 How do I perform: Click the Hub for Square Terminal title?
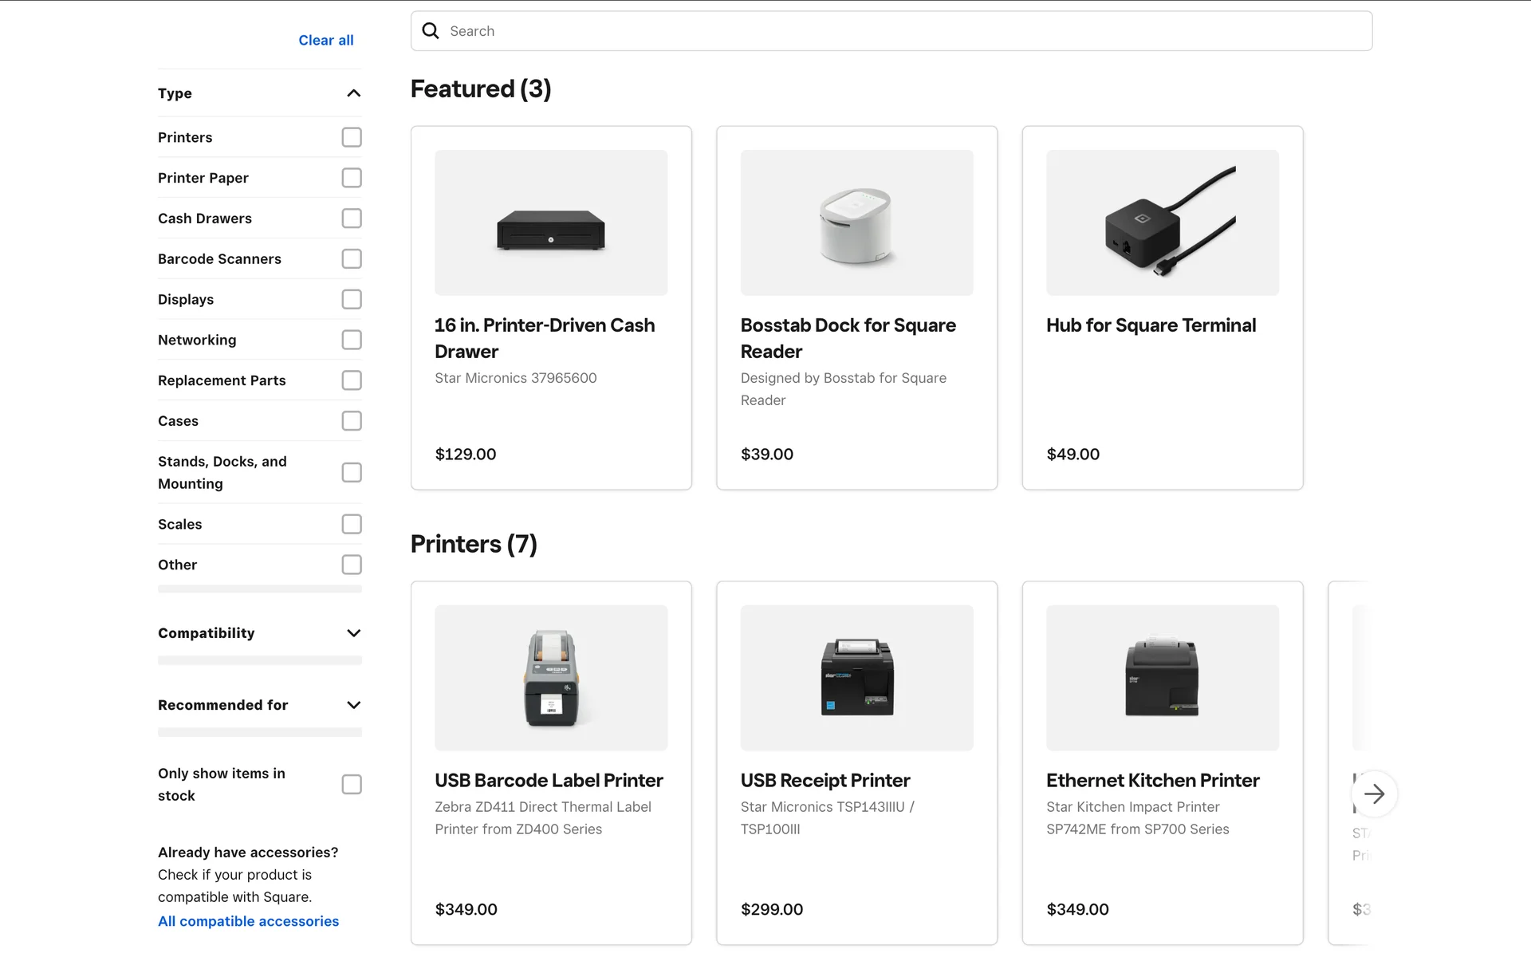point(1151,325)
